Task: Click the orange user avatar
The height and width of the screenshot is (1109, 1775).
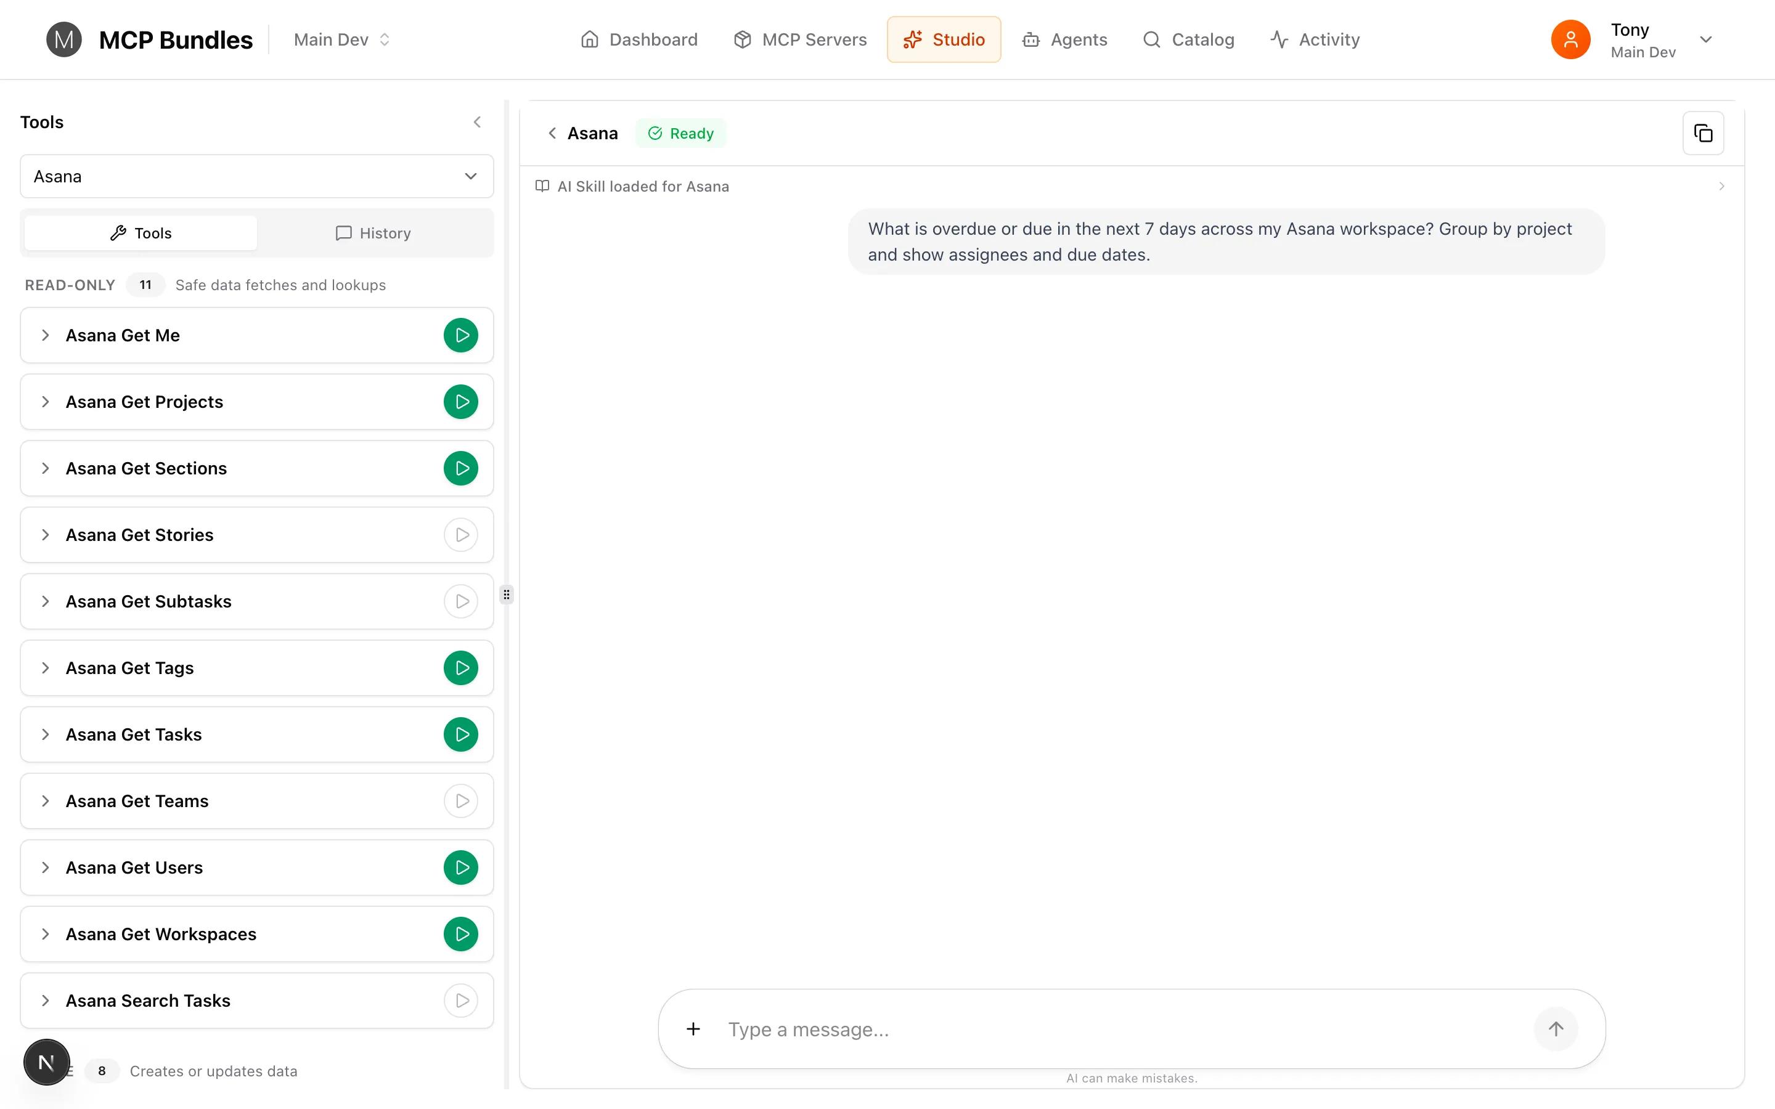Action: click(x=1570, y=39)
